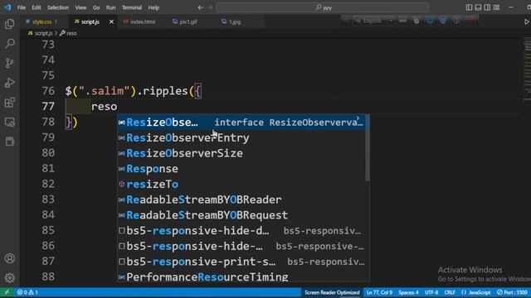Choose the ResizeObserverSize suggestion

tap(241, 153)
